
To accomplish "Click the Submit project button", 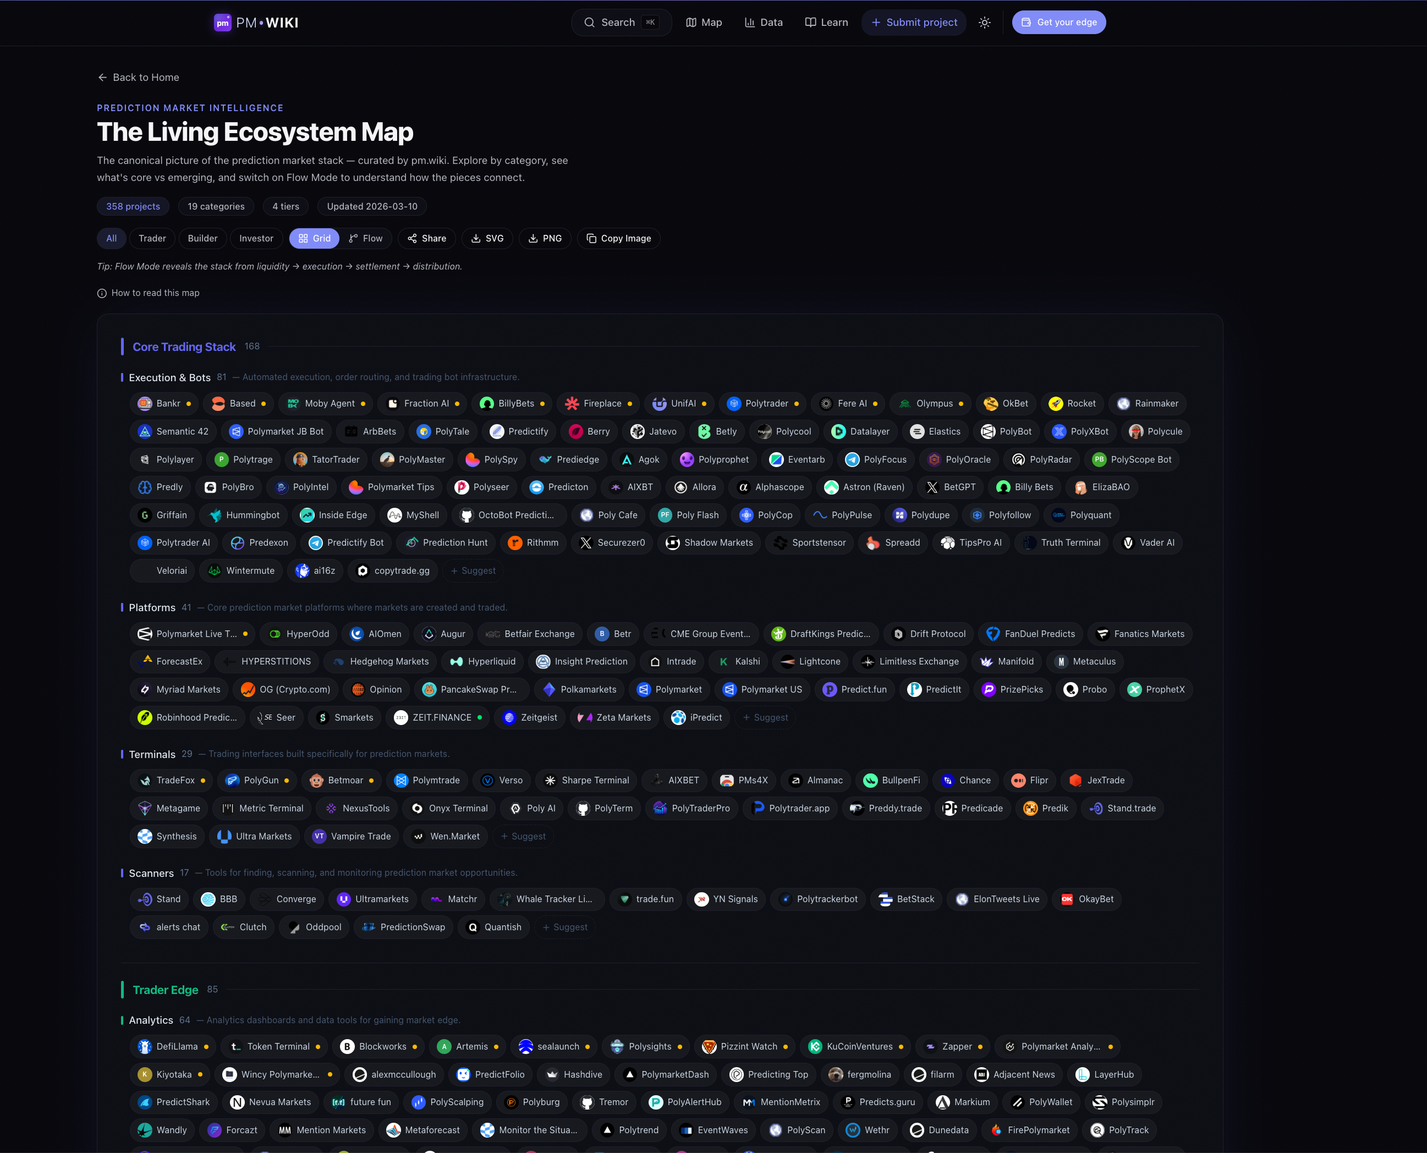I will point(914,23).
